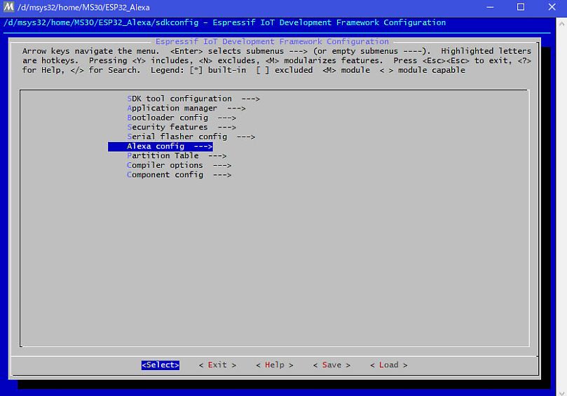Open SDK tool configuration submenu
This screenshot has width=567, height=396.
pyautogui.click(x=193, y=99)
